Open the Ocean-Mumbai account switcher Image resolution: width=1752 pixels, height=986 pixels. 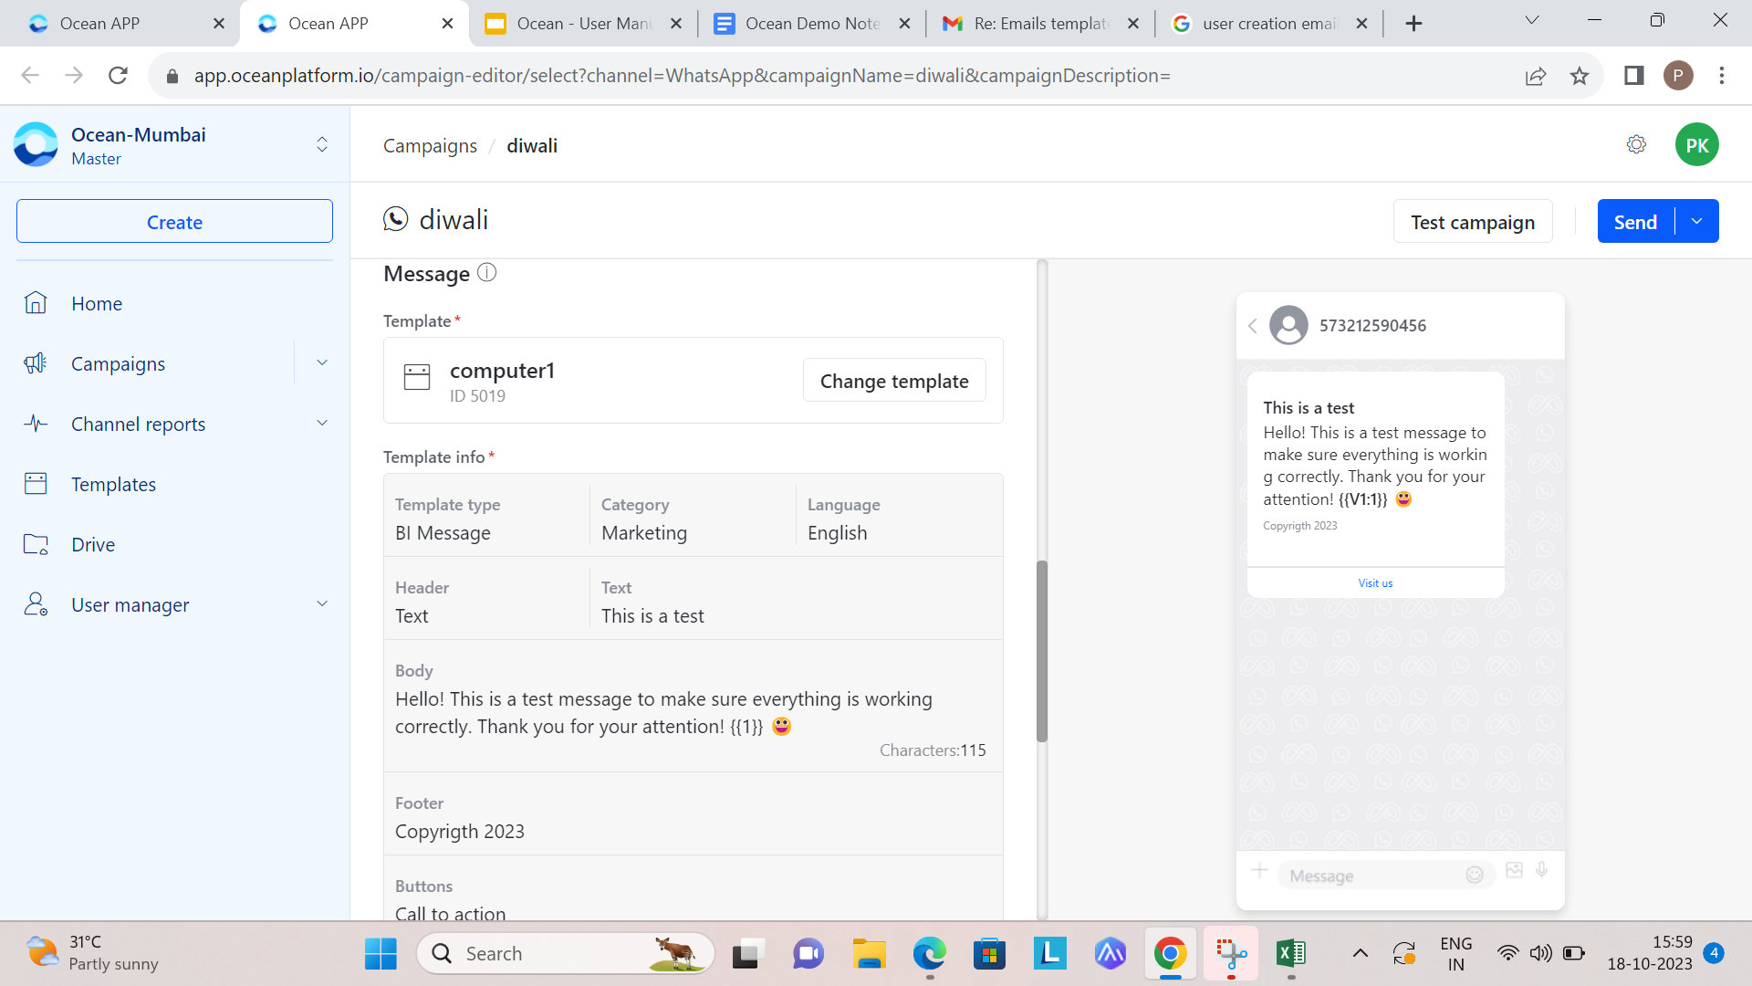(x=322, y=144)
